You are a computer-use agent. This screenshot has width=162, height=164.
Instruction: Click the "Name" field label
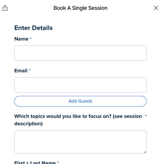[x=21, y=39]
